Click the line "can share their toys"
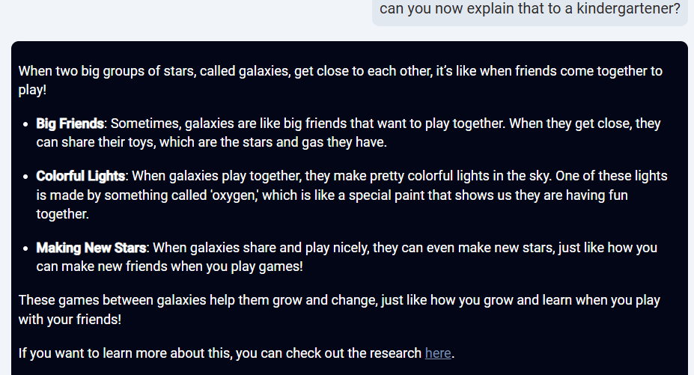Viewport: 694px width, 375px height. [212, 142]
